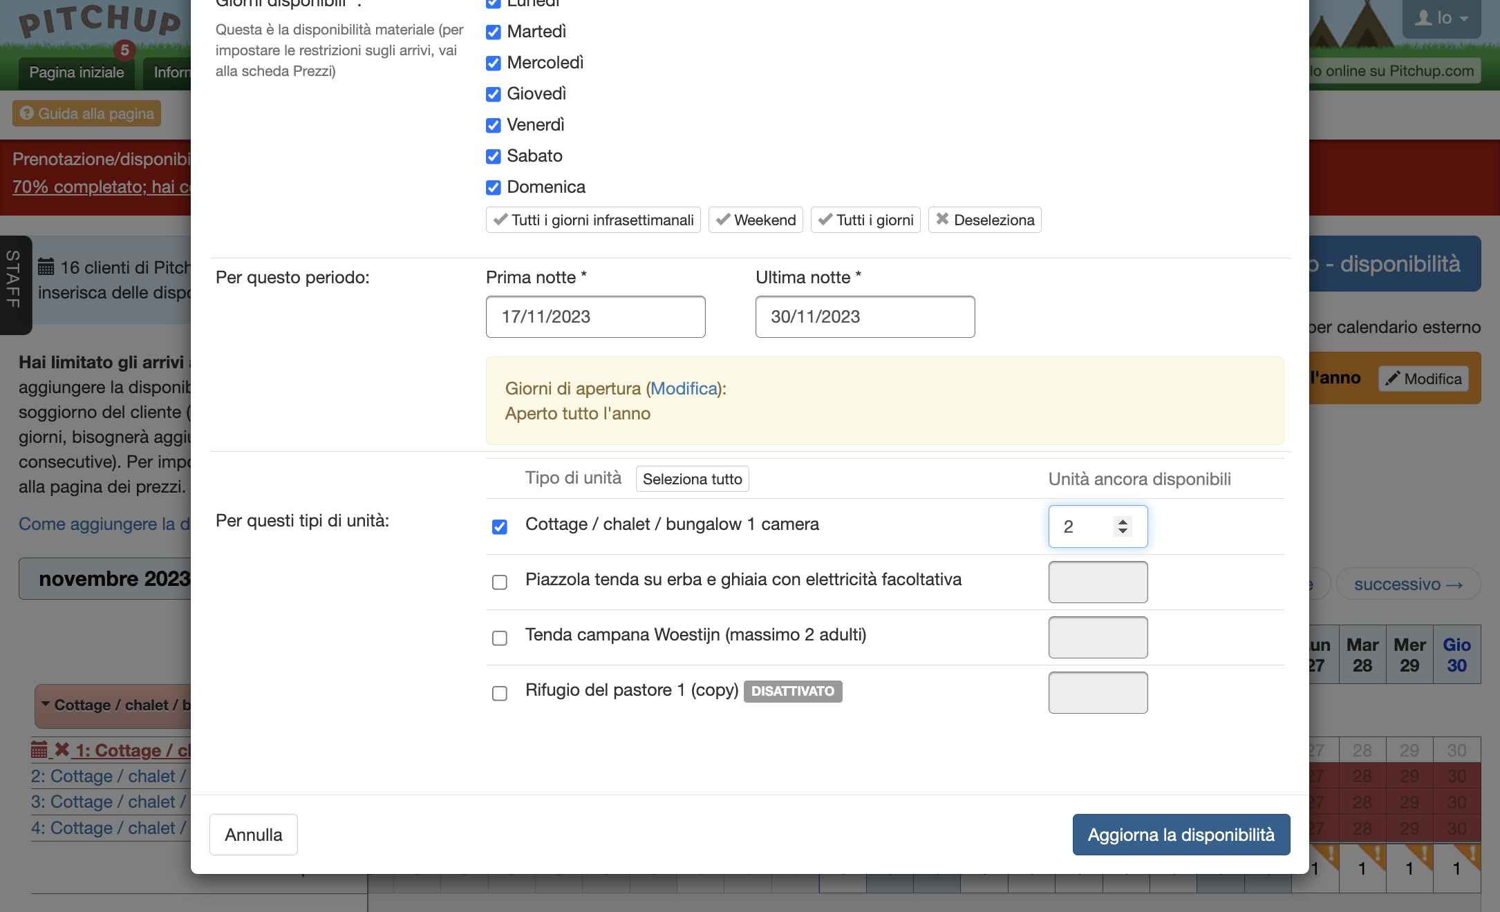Click the Mar 28 calendar column header
Image resolution: width=1500 pixels, height=912 pixels.
1362,654
